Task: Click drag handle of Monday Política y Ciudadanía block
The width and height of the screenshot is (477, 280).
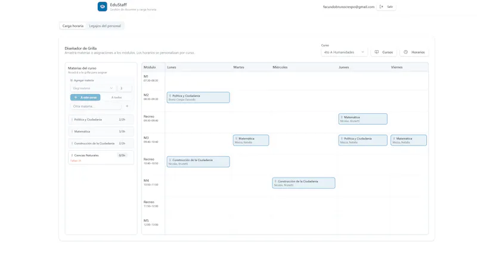Action: tap(170, 96)
